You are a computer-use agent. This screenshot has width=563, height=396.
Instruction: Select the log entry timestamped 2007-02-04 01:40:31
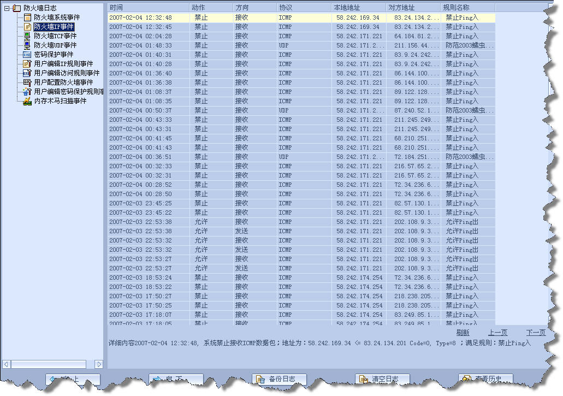tap(301, 55)
